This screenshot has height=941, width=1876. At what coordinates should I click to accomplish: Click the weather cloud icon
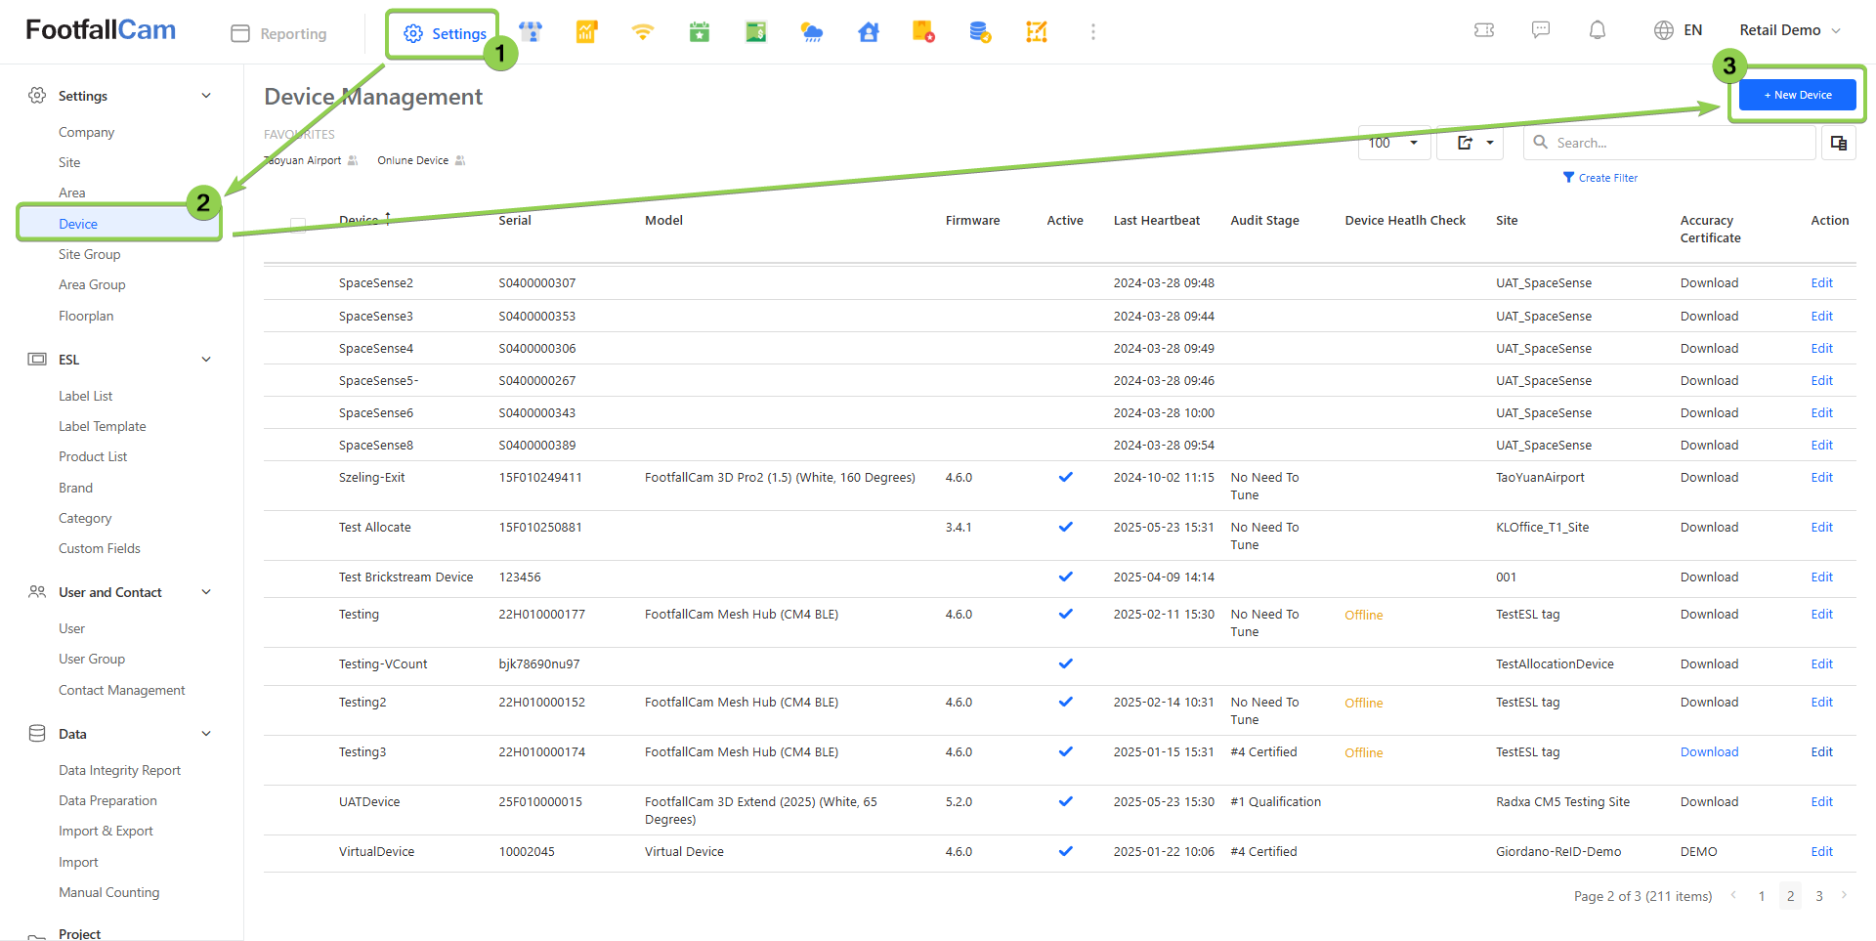(x=811, y=32)
